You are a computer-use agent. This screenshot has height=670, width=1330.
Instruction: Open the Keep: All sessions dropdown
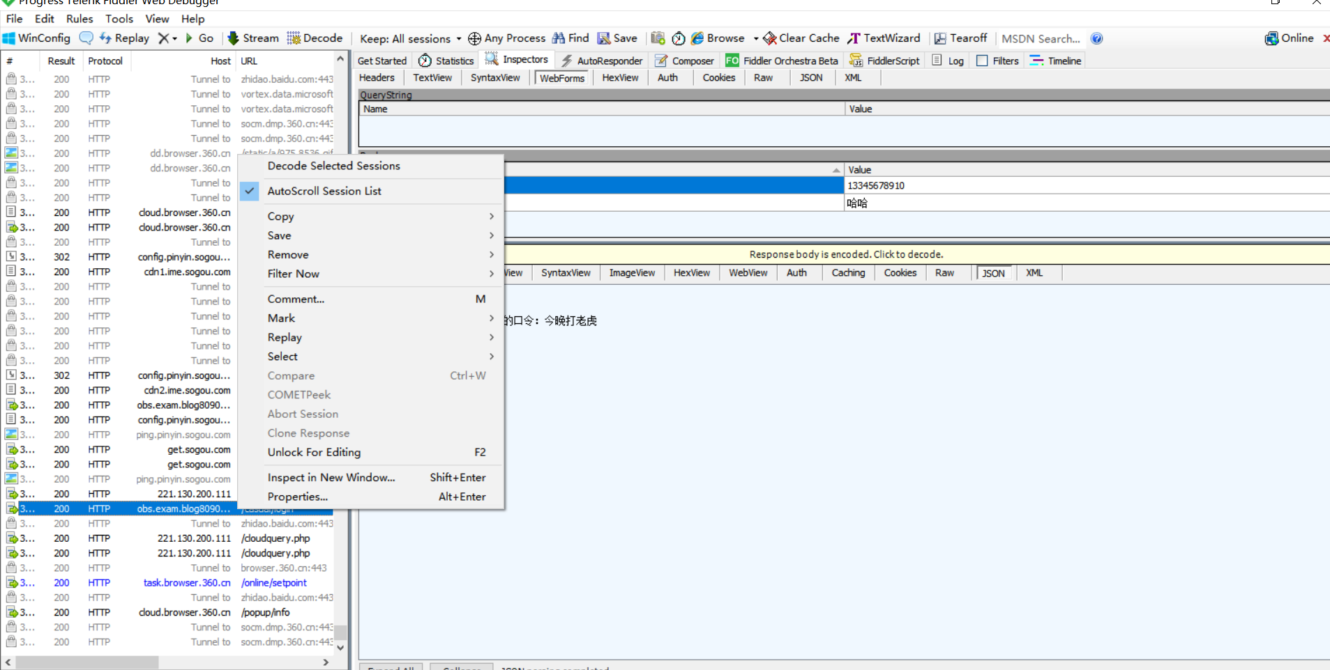point(411,39)
